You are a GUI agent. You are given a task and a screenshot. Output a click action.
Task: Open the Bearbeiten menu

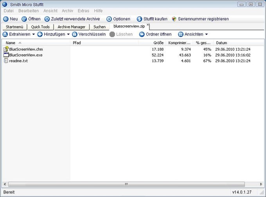coord(29,11)
